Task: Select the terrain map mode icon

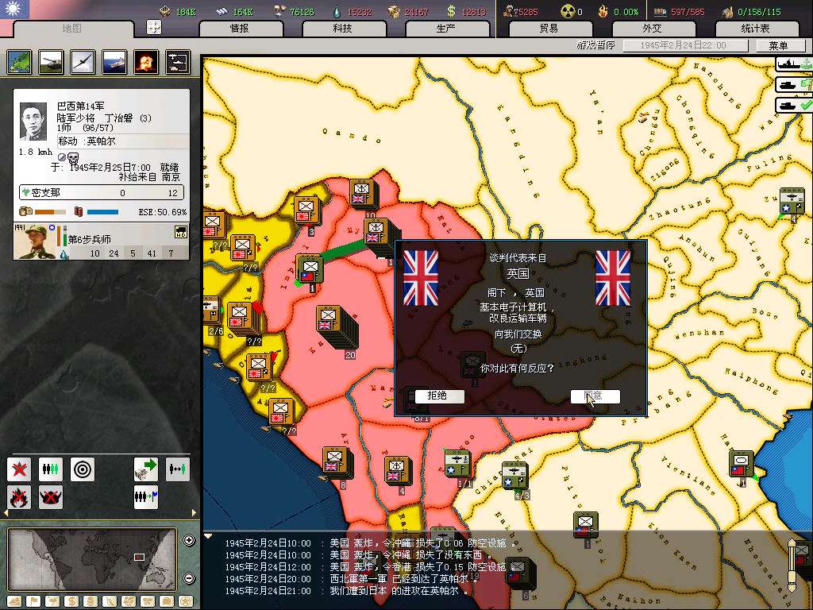Action: tap(19, 61)
